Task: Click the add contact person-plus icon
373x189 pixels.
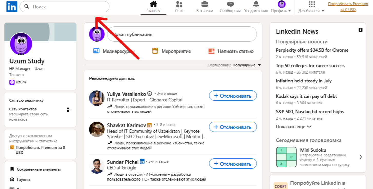Action: click(69, 110)
